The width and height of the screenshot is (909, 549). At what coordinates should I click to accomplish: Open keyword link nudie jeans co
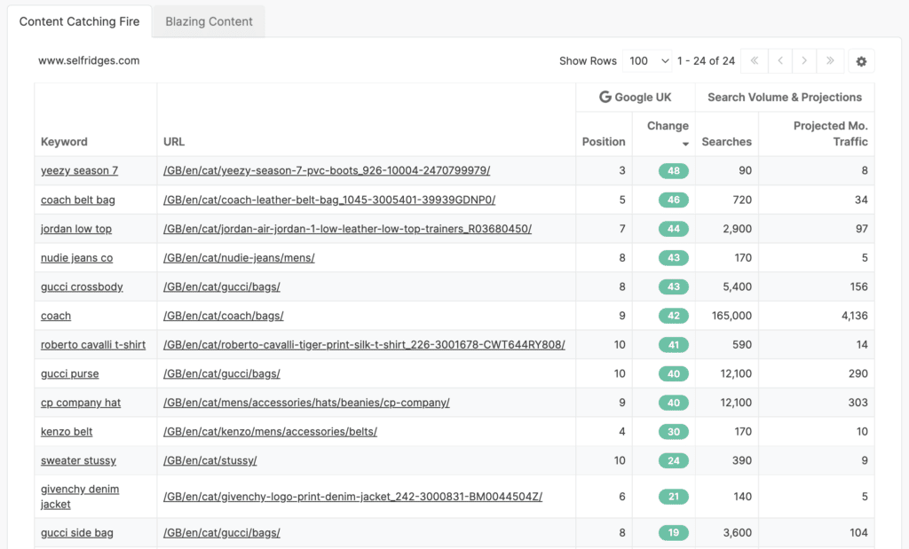76,258
